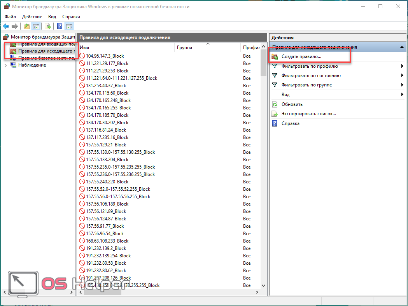Click the blue Help question mark toolbar icon

click(x=60, y=26)
